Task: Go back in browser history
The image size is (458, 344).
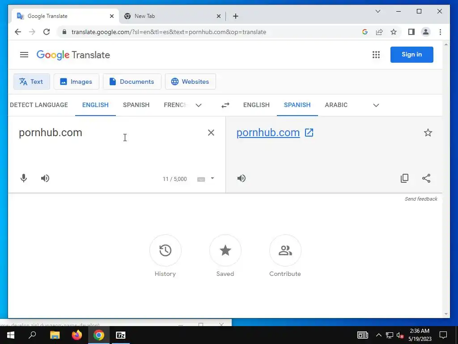Action: click(18, 32)
